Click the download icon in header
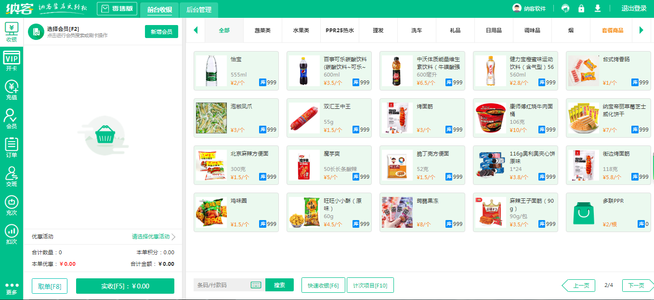 [x=598, y=8]
